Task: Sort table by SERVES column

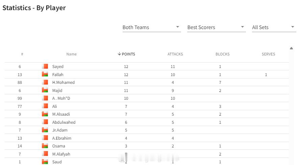Action: click(x=268, y=54)
